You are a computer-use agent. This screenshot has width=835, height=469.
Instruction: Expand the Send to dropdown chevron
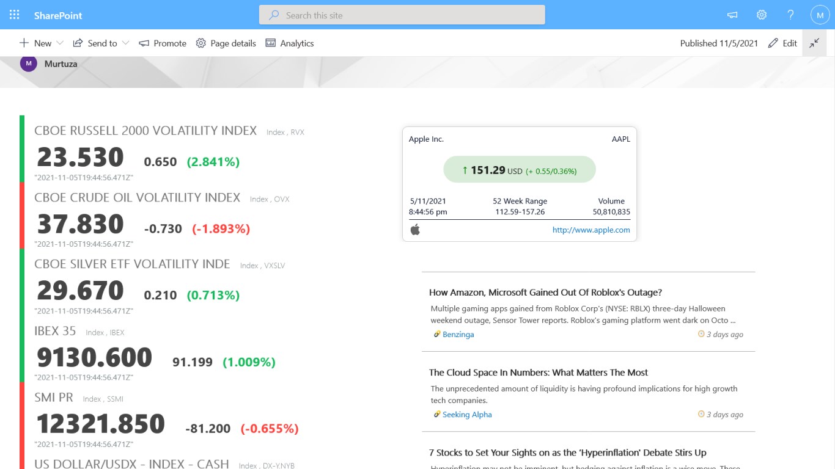click(x=125, y=43)
